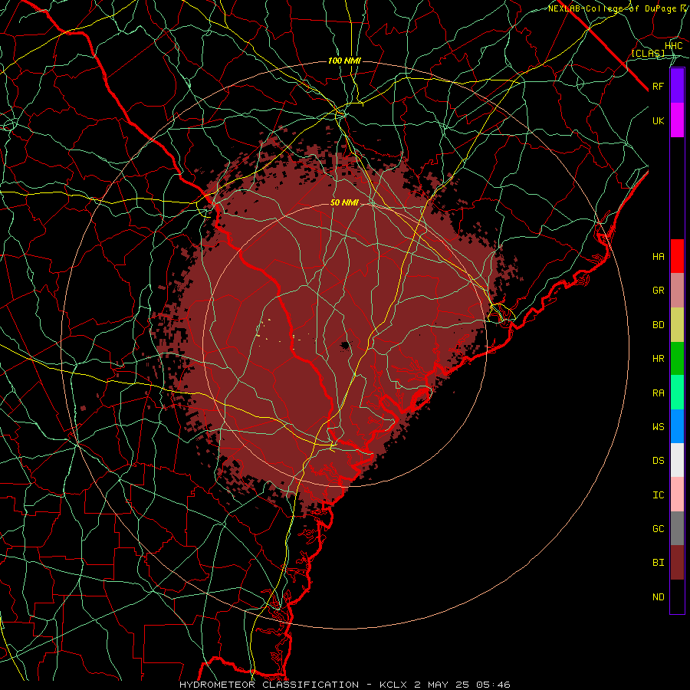Click the 2 MAY 25 date text

[442, 685]
